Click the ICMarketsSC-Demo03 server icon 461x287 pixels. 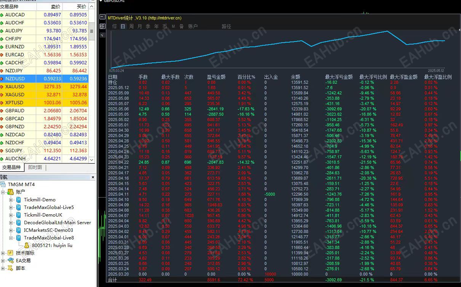pyautogui.click(x=18, y=230)
